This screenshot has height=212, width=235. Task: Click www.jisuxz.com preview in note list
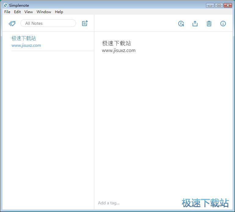click(26, 45)
